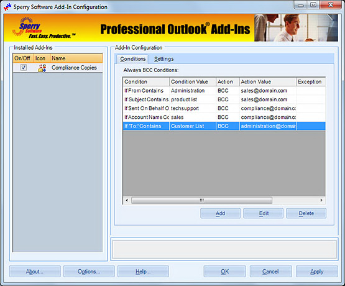Click the Icon column header
The width and height of the screenshot is (345, 286).
tap(42, 58)
